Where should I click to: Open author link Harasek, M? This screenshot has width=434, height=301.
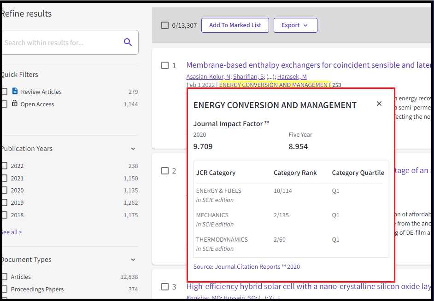(x=292, y=76)
